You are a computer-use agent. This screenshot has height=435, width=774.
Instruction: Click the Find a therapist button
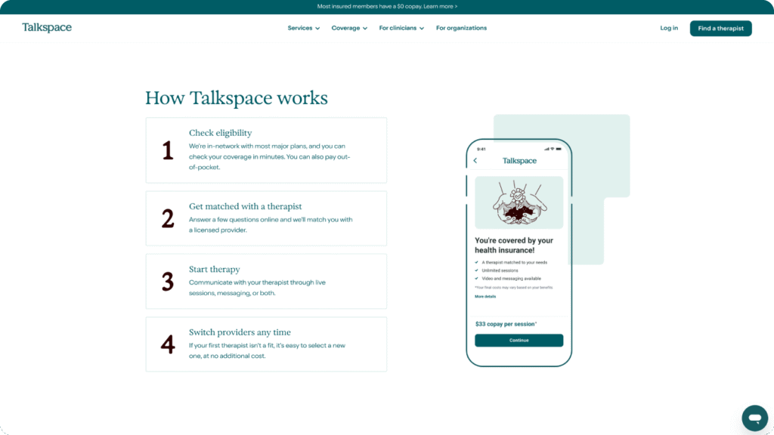(x=720, y=27)
